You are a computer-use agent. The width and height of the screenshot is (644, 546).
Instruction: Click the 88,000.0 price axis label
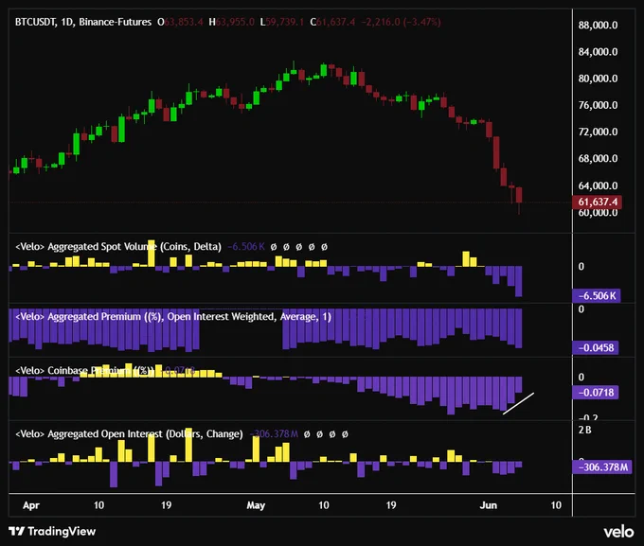click(598, 25)
